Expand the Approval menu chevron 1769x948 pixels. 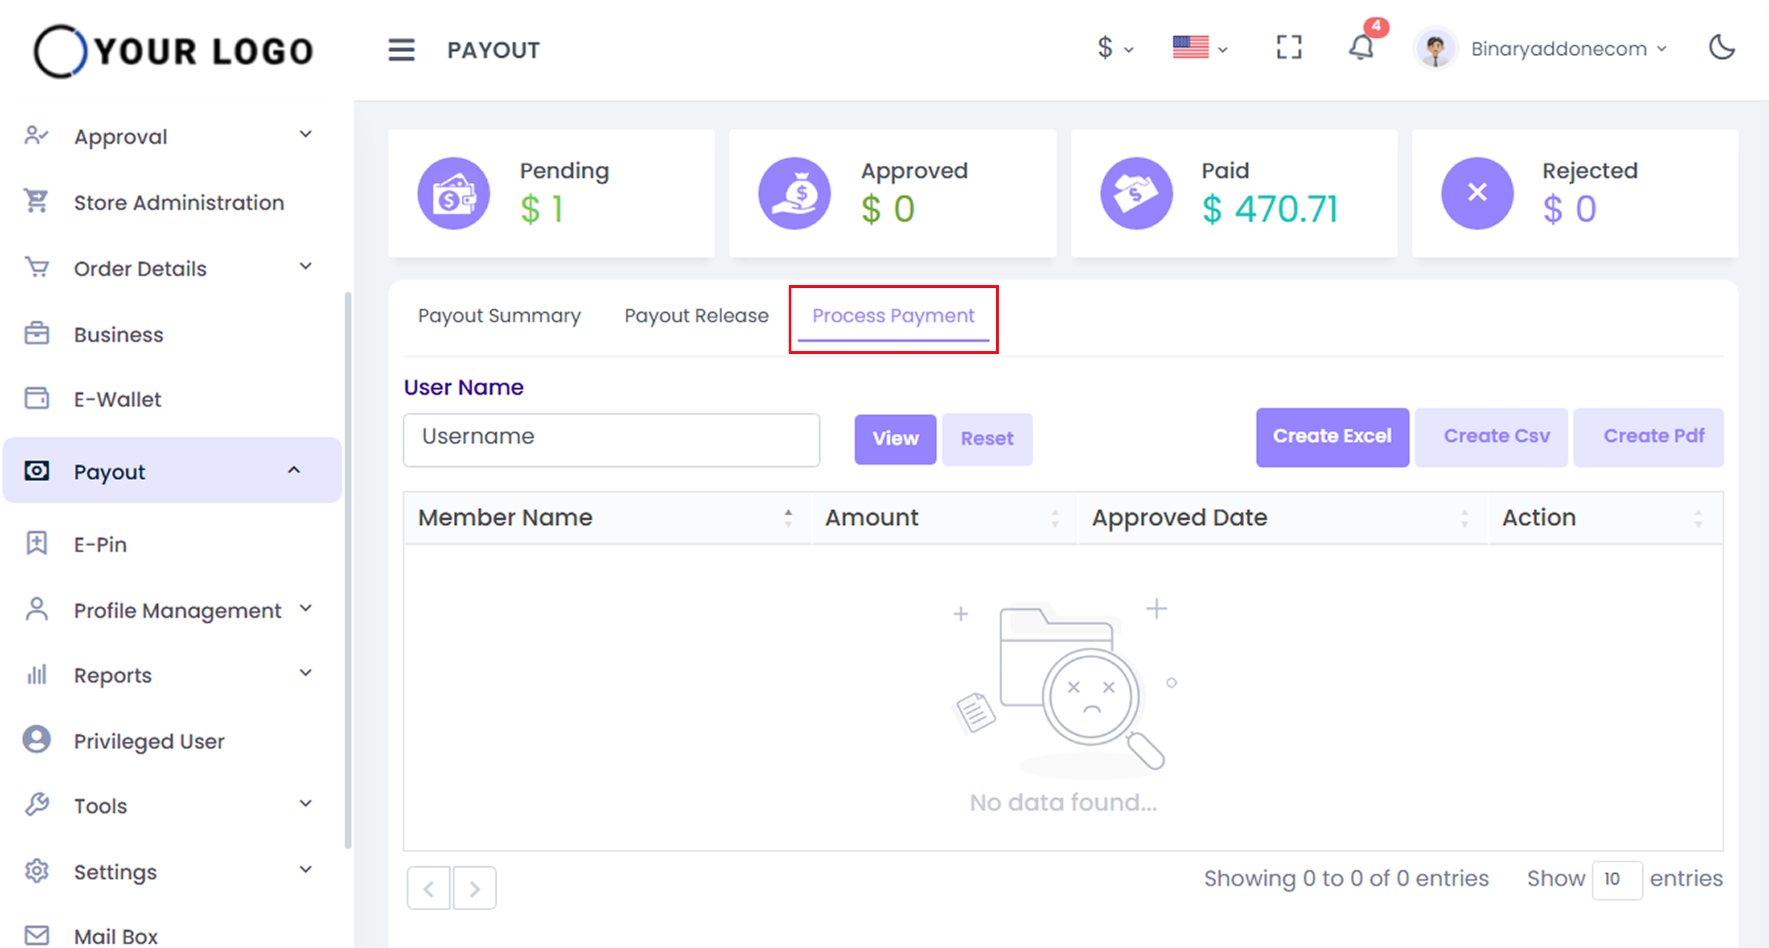click(306, 135)
